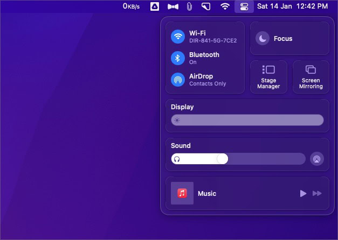Open the Google Drive menu bar icon
338x240 pixels.
155,6
